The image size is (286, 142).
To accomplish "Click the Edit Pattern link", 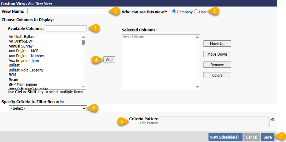I will point(149,123).
